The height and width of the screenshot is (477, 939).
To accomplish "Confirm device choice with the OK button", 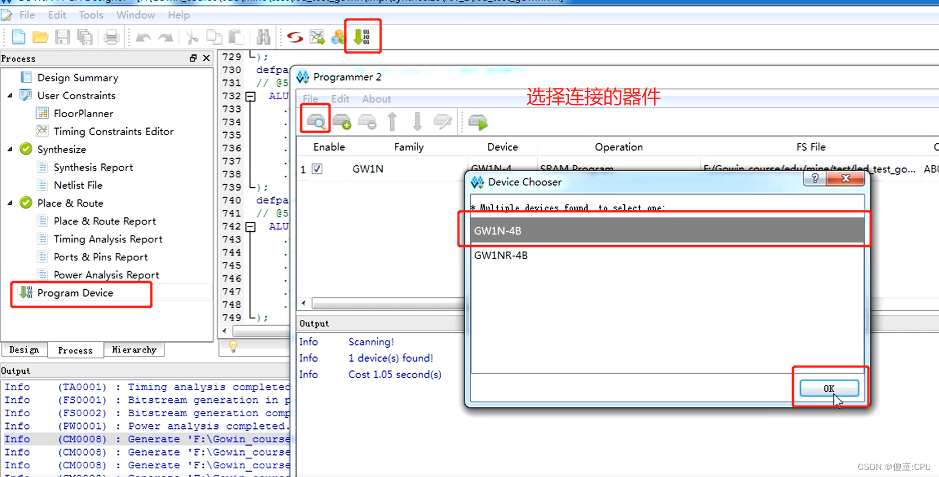I will [829, 388].
